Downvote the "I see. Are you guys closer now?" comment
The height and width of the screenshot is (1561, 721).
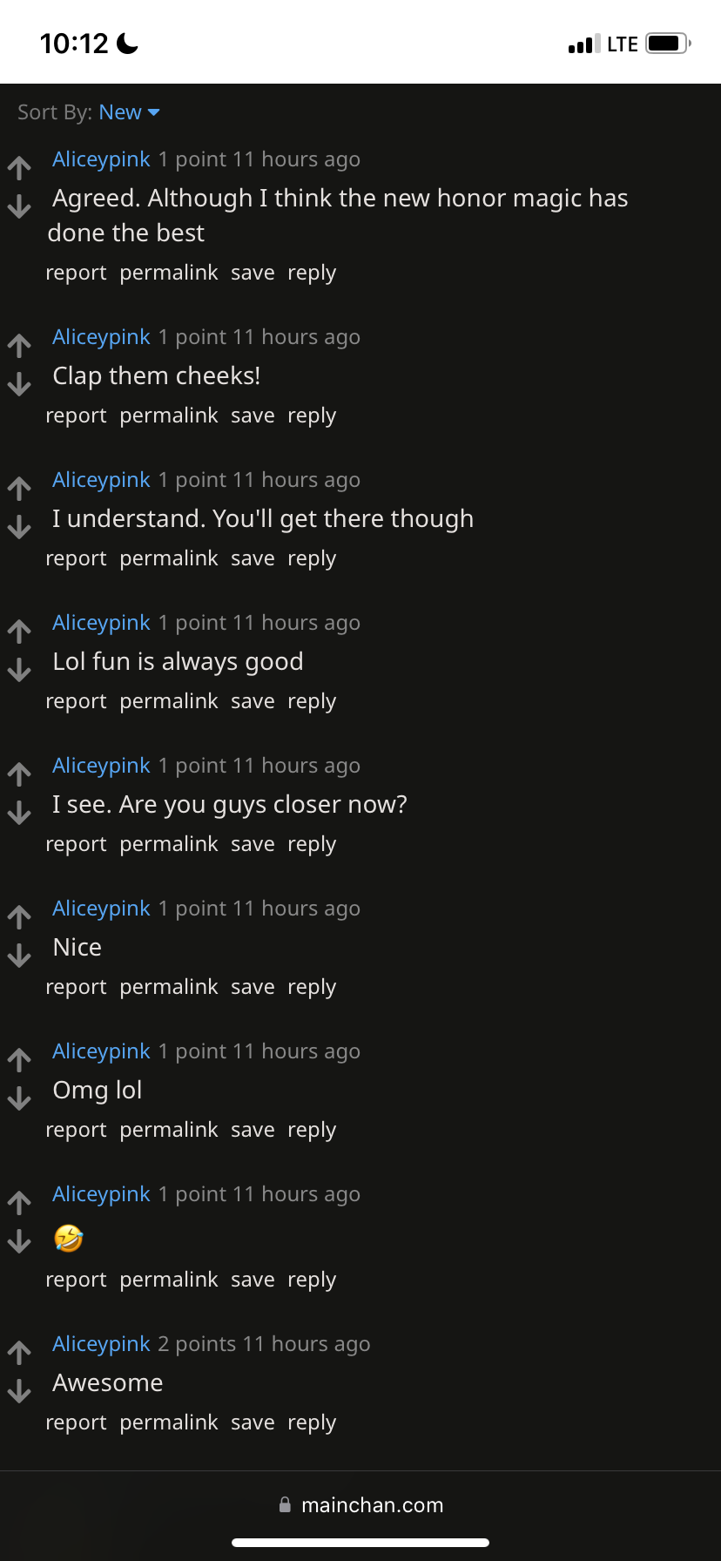coord(19,813)
